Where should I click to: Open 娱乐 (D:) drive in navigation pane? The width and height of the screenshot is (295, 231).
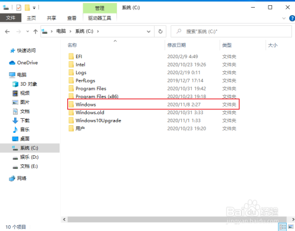coord(29,157)
